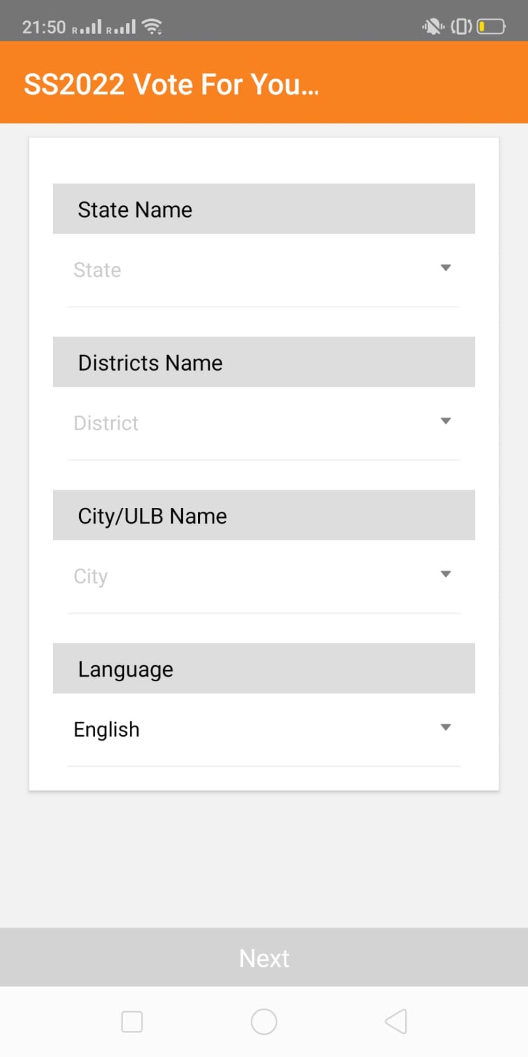The height and width of the screenshot is (1057, 528).
Task: Tap the first SIM signal bars
Action: (x=87, y=27)
